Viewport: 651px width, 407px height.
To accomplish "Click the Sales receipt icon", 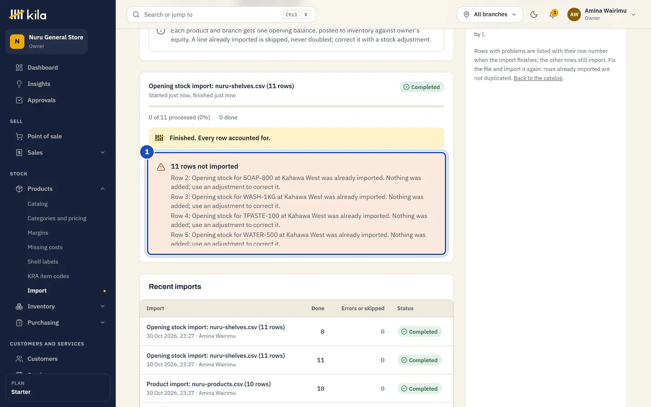I will point(19,152).
